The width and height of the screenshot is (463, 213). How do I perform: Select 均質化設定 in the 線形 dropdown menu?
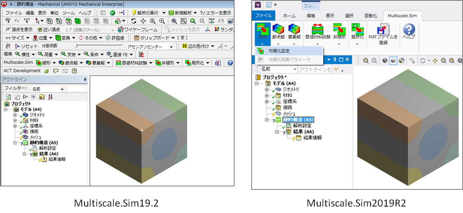(289, 51)
